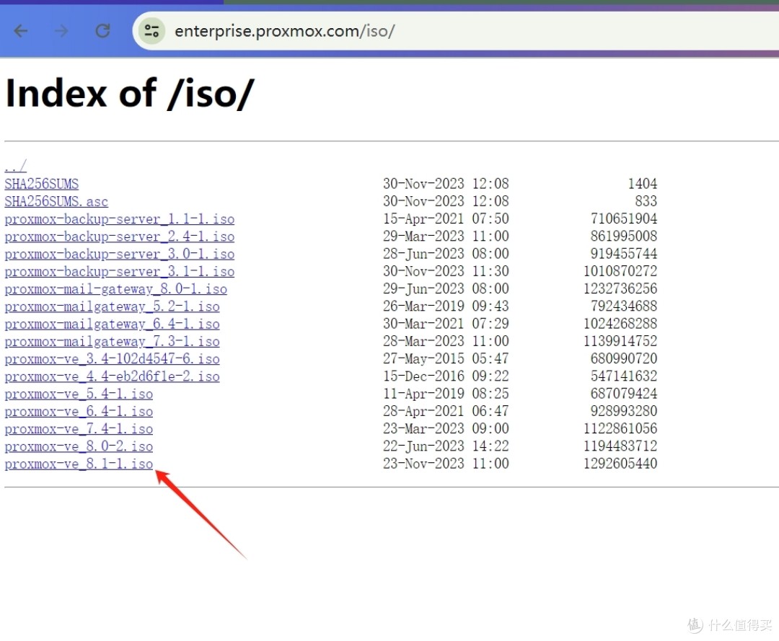Download proxmox-ve_3.4-102d4547-6.iso

(x=113, y=358)
